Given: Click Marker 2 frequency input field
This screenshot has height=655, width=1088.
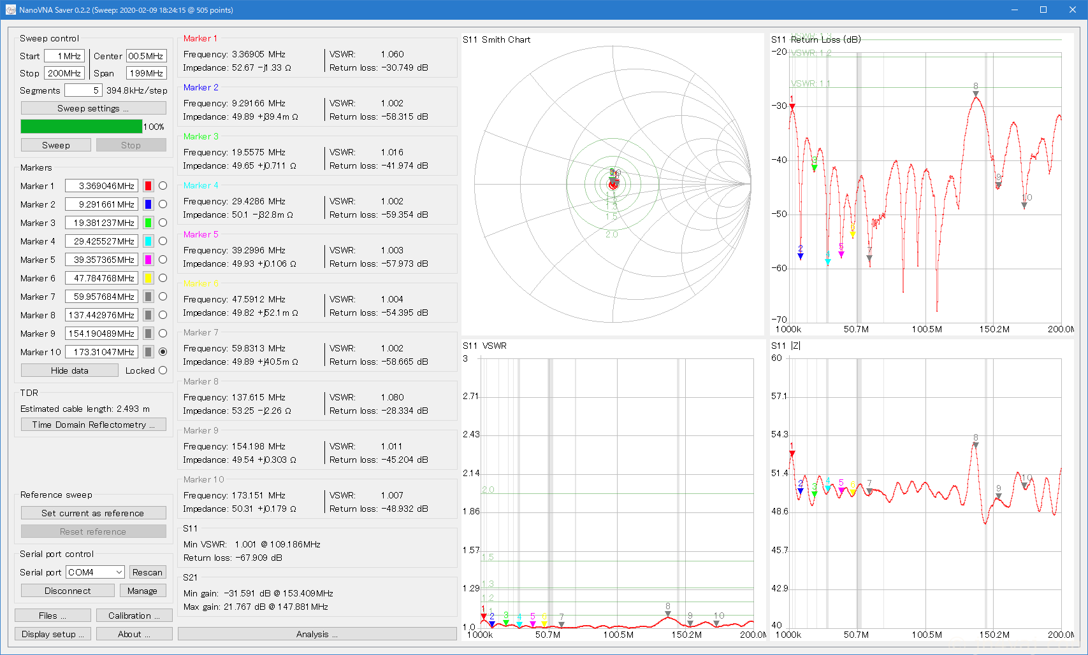Looking at the screenshot, I should click(101, 204).
